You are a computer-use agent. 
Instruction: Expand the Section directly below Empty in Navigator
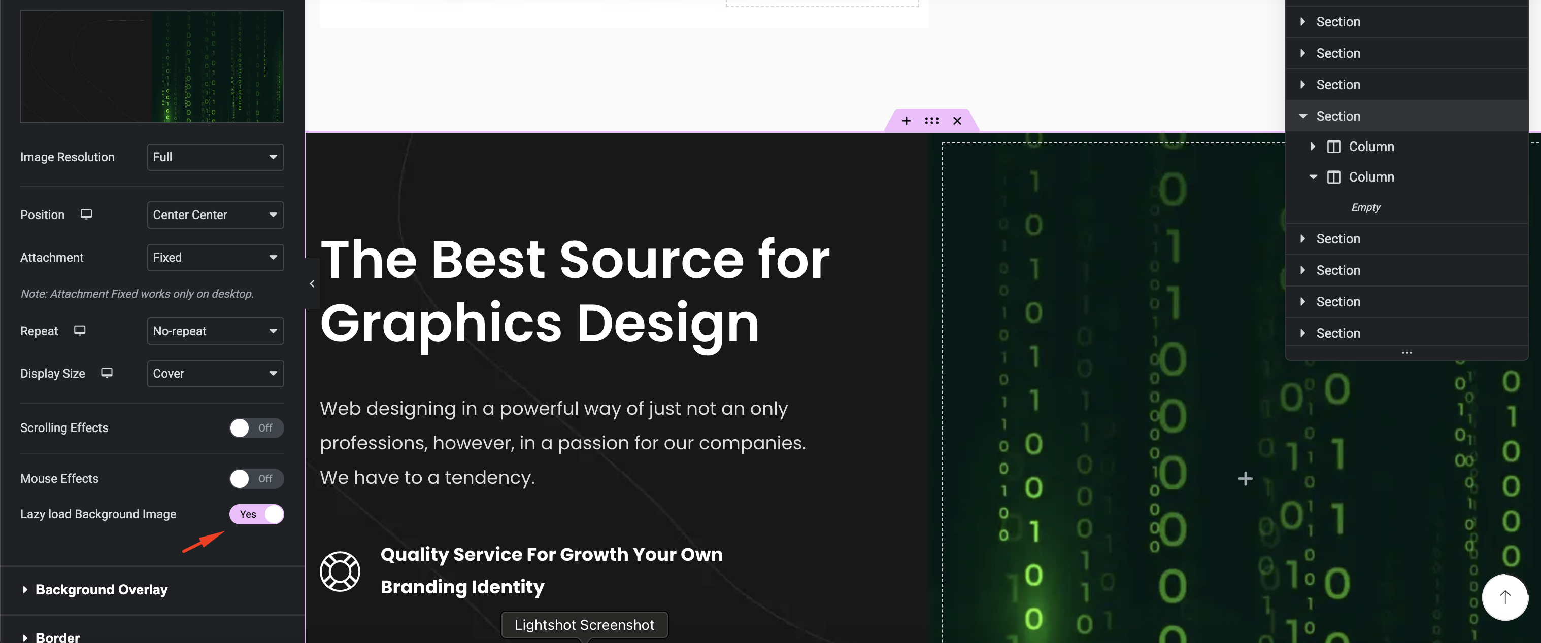[x=1303, y=238]
